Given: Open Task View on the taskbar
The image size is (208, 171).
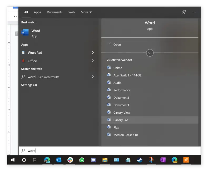Looking at the screenshot, I should tap(35, 160).
